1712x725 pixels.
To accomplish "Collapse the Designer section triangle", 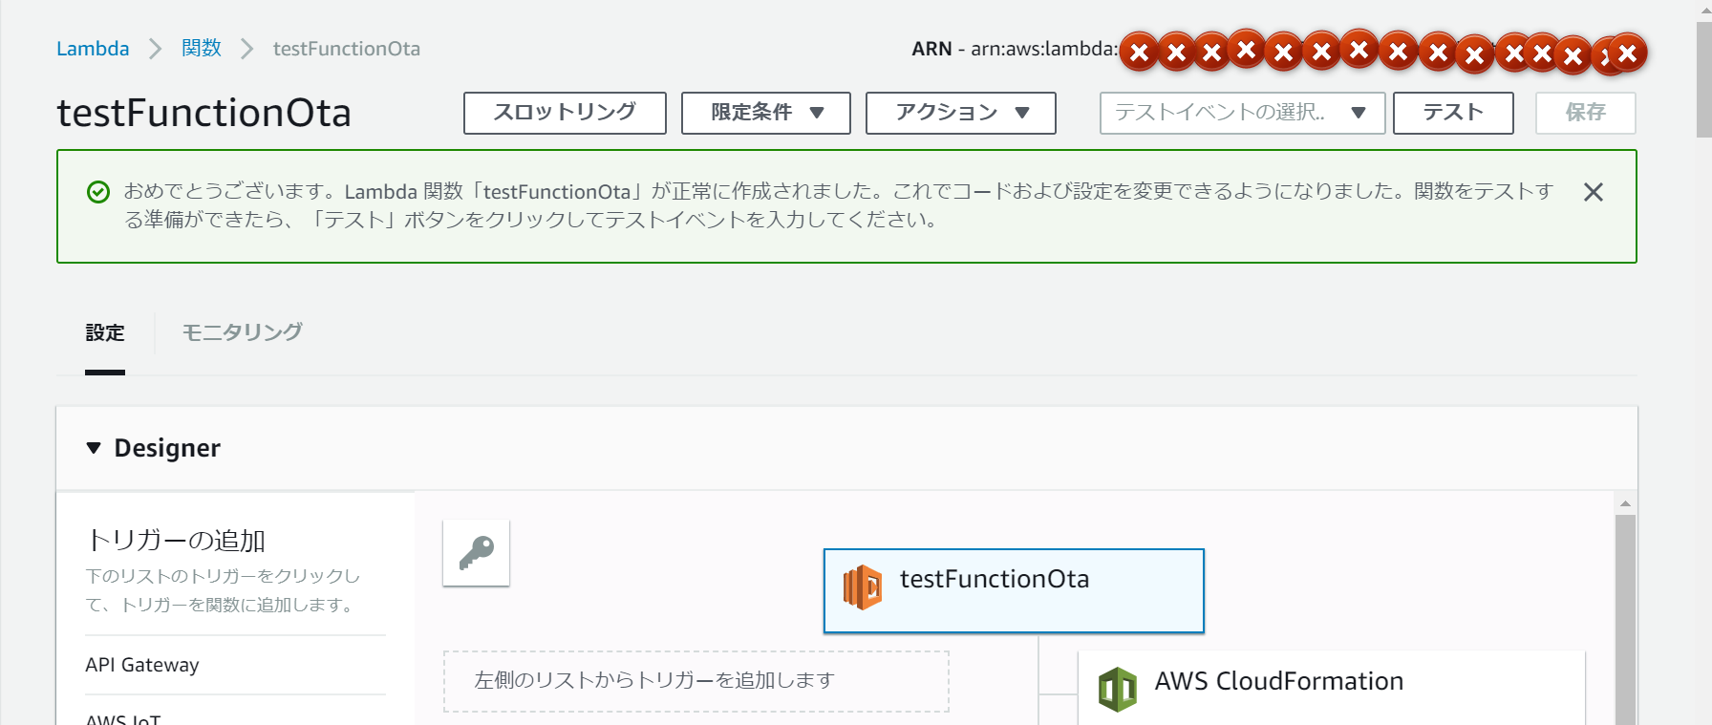I will 94,448.
